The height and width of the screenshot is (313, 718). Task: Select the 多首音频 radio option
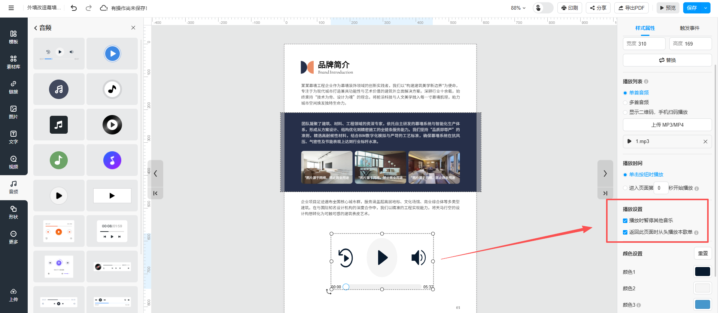tap(625, 103)
